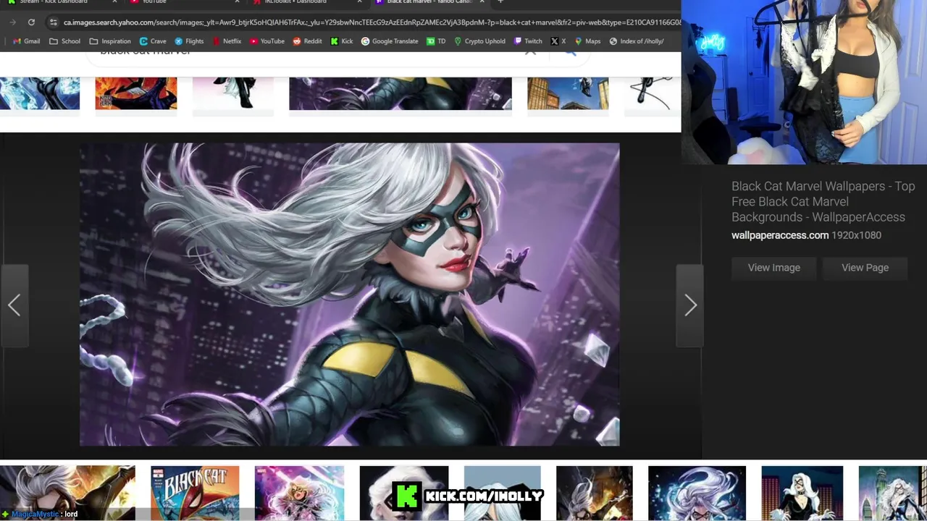Open the YouTube bookmark

[x=267, y=41]
